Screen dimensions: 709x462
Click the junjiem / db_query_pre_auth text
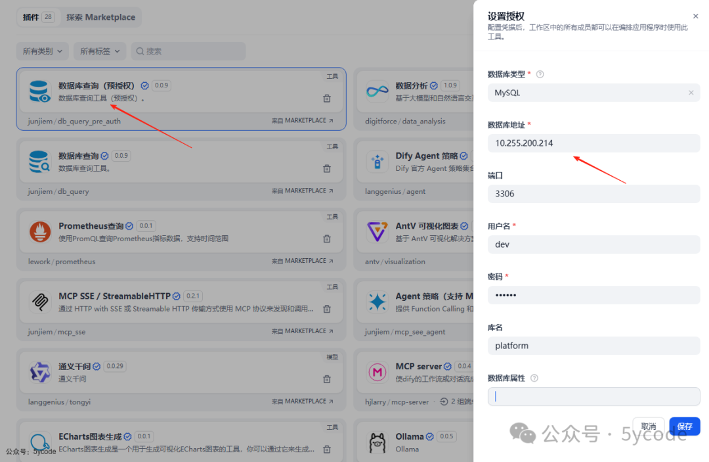coord(74,122)
